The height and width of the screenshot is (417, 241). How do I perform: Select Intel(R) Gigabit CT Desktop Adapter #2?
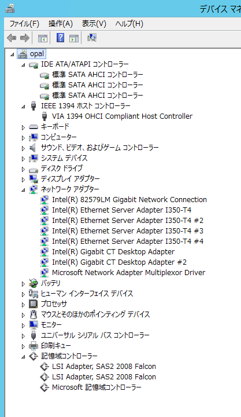(x=119, y=262)
